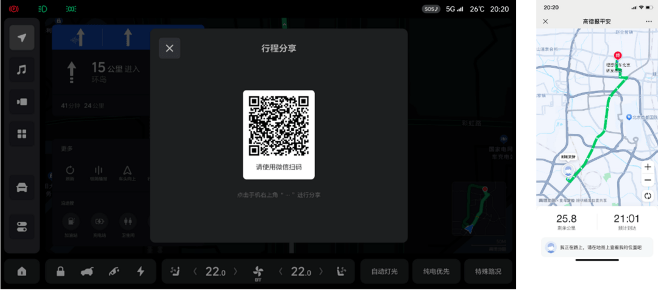Toggle the fan OFF icon
Screen dimensions: 658x290
click(258, 273)
